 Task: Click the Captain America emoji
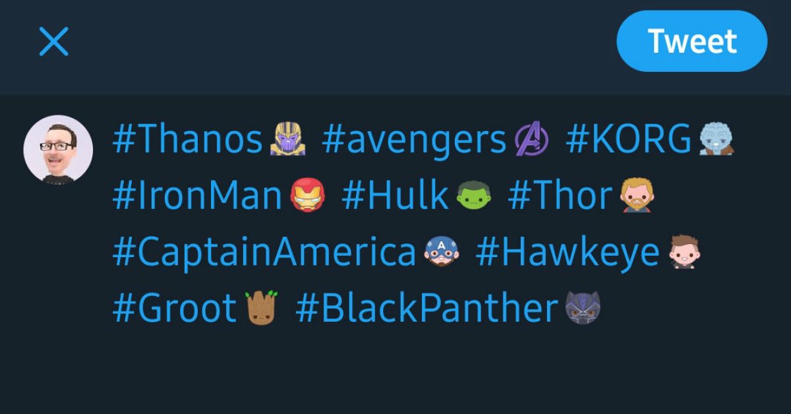[441, 252]
